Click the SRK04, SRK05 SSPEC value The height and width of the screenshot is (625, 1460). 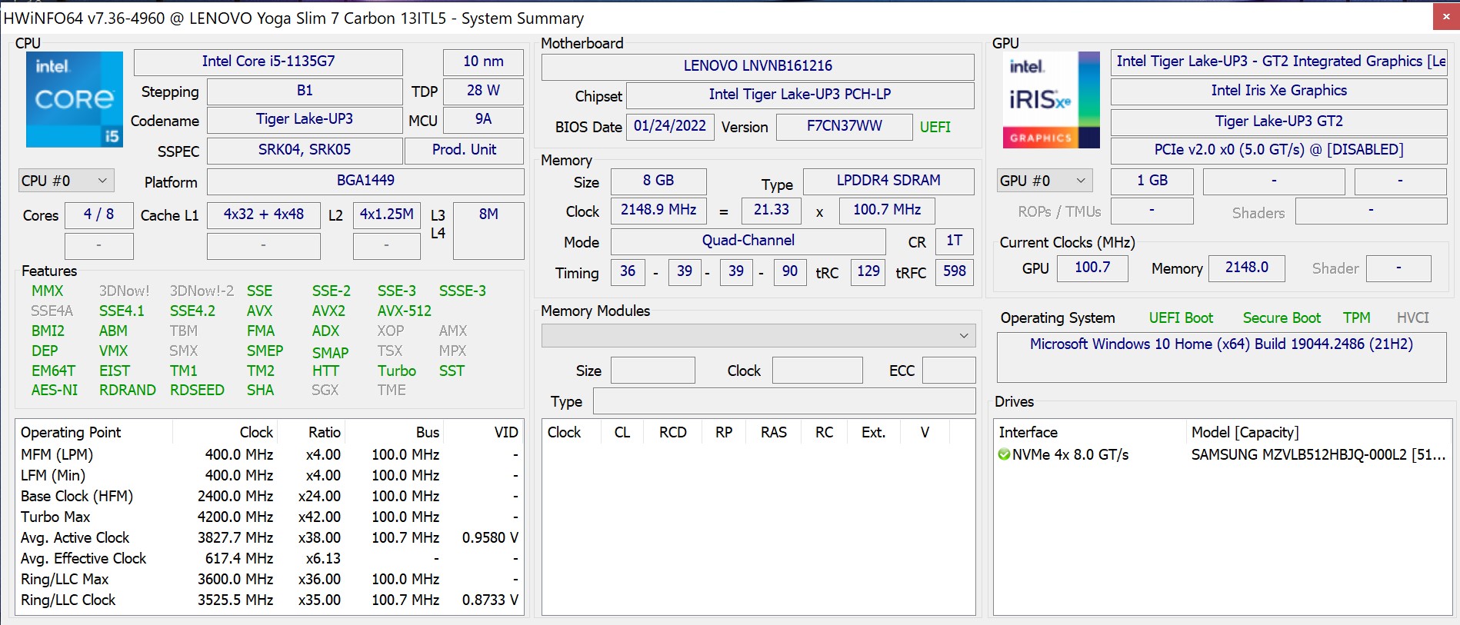pyautogui.click(x=305, y=150)
